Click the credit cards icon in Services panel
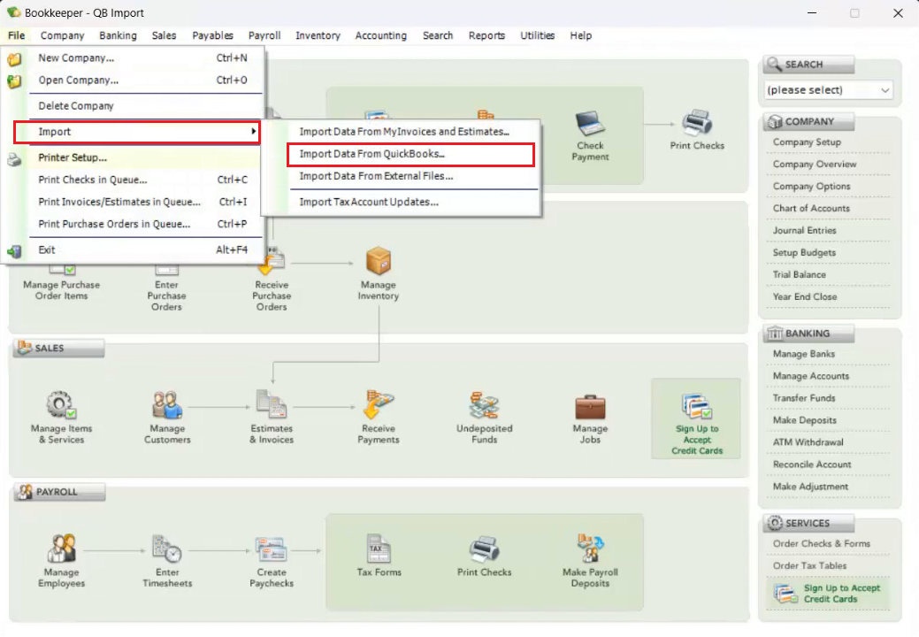 click(785, 594)
